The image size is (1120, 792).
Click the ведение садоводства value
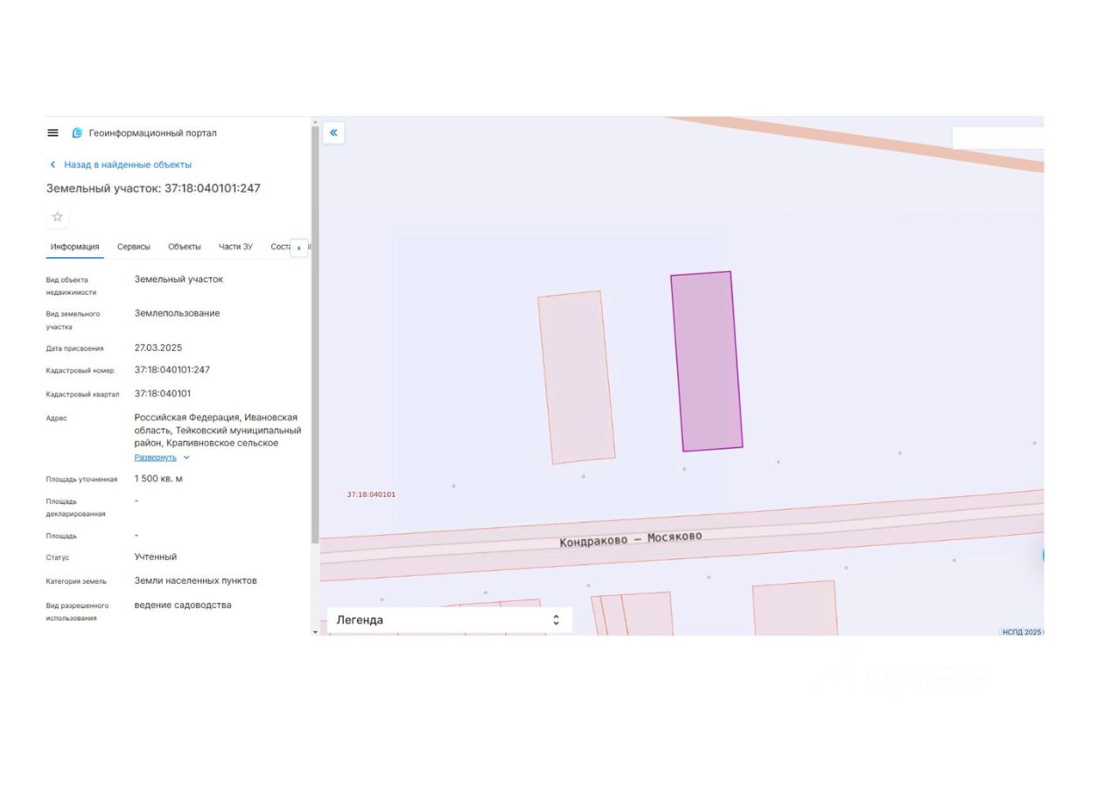pyautogui.click(x=183, y=605)
